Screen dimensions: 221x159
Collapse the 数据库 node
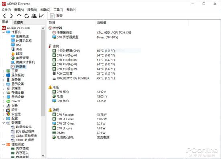pyautogui.click(x=4, y=123)
